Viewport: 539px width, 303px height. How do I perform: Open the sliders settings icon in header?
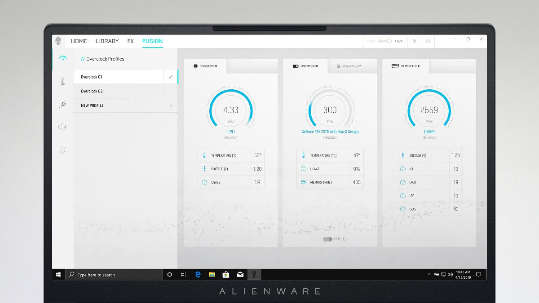414,41
